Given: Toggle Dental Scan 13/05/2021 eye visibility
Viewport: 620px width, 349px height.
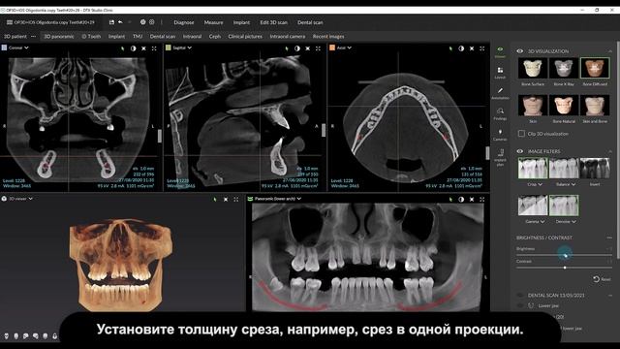Looking at the screenshot, I should point(520,295).
